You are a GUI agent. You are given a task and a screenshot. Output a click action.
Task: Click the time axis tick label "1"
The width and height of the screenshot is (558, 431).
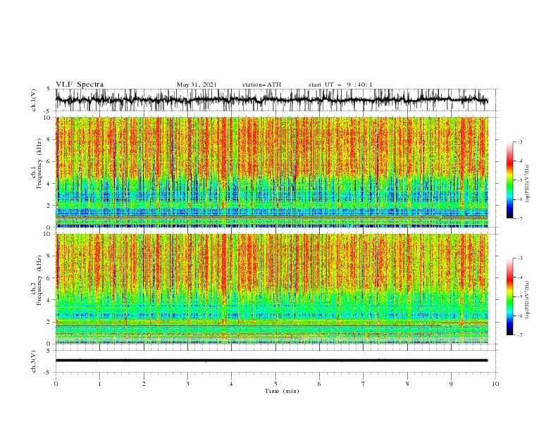tap(99, 384)
